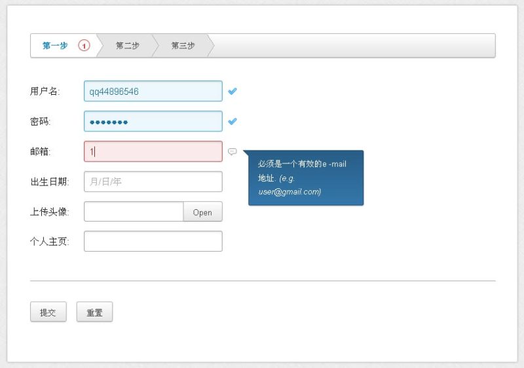Focus the username field containing qq44896546
Viewport: 524px width, 368px height.
[x=153, y=92]
